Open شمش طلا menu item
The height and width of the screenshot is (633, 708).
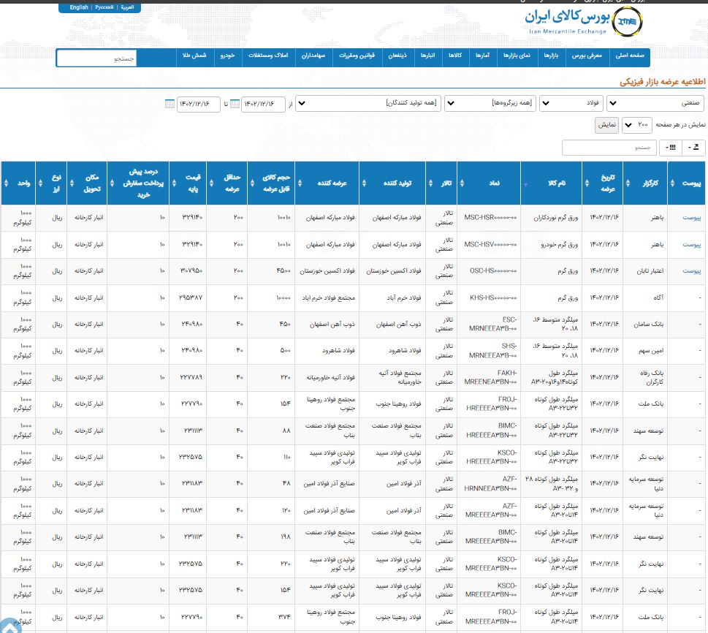pos(194,56)
